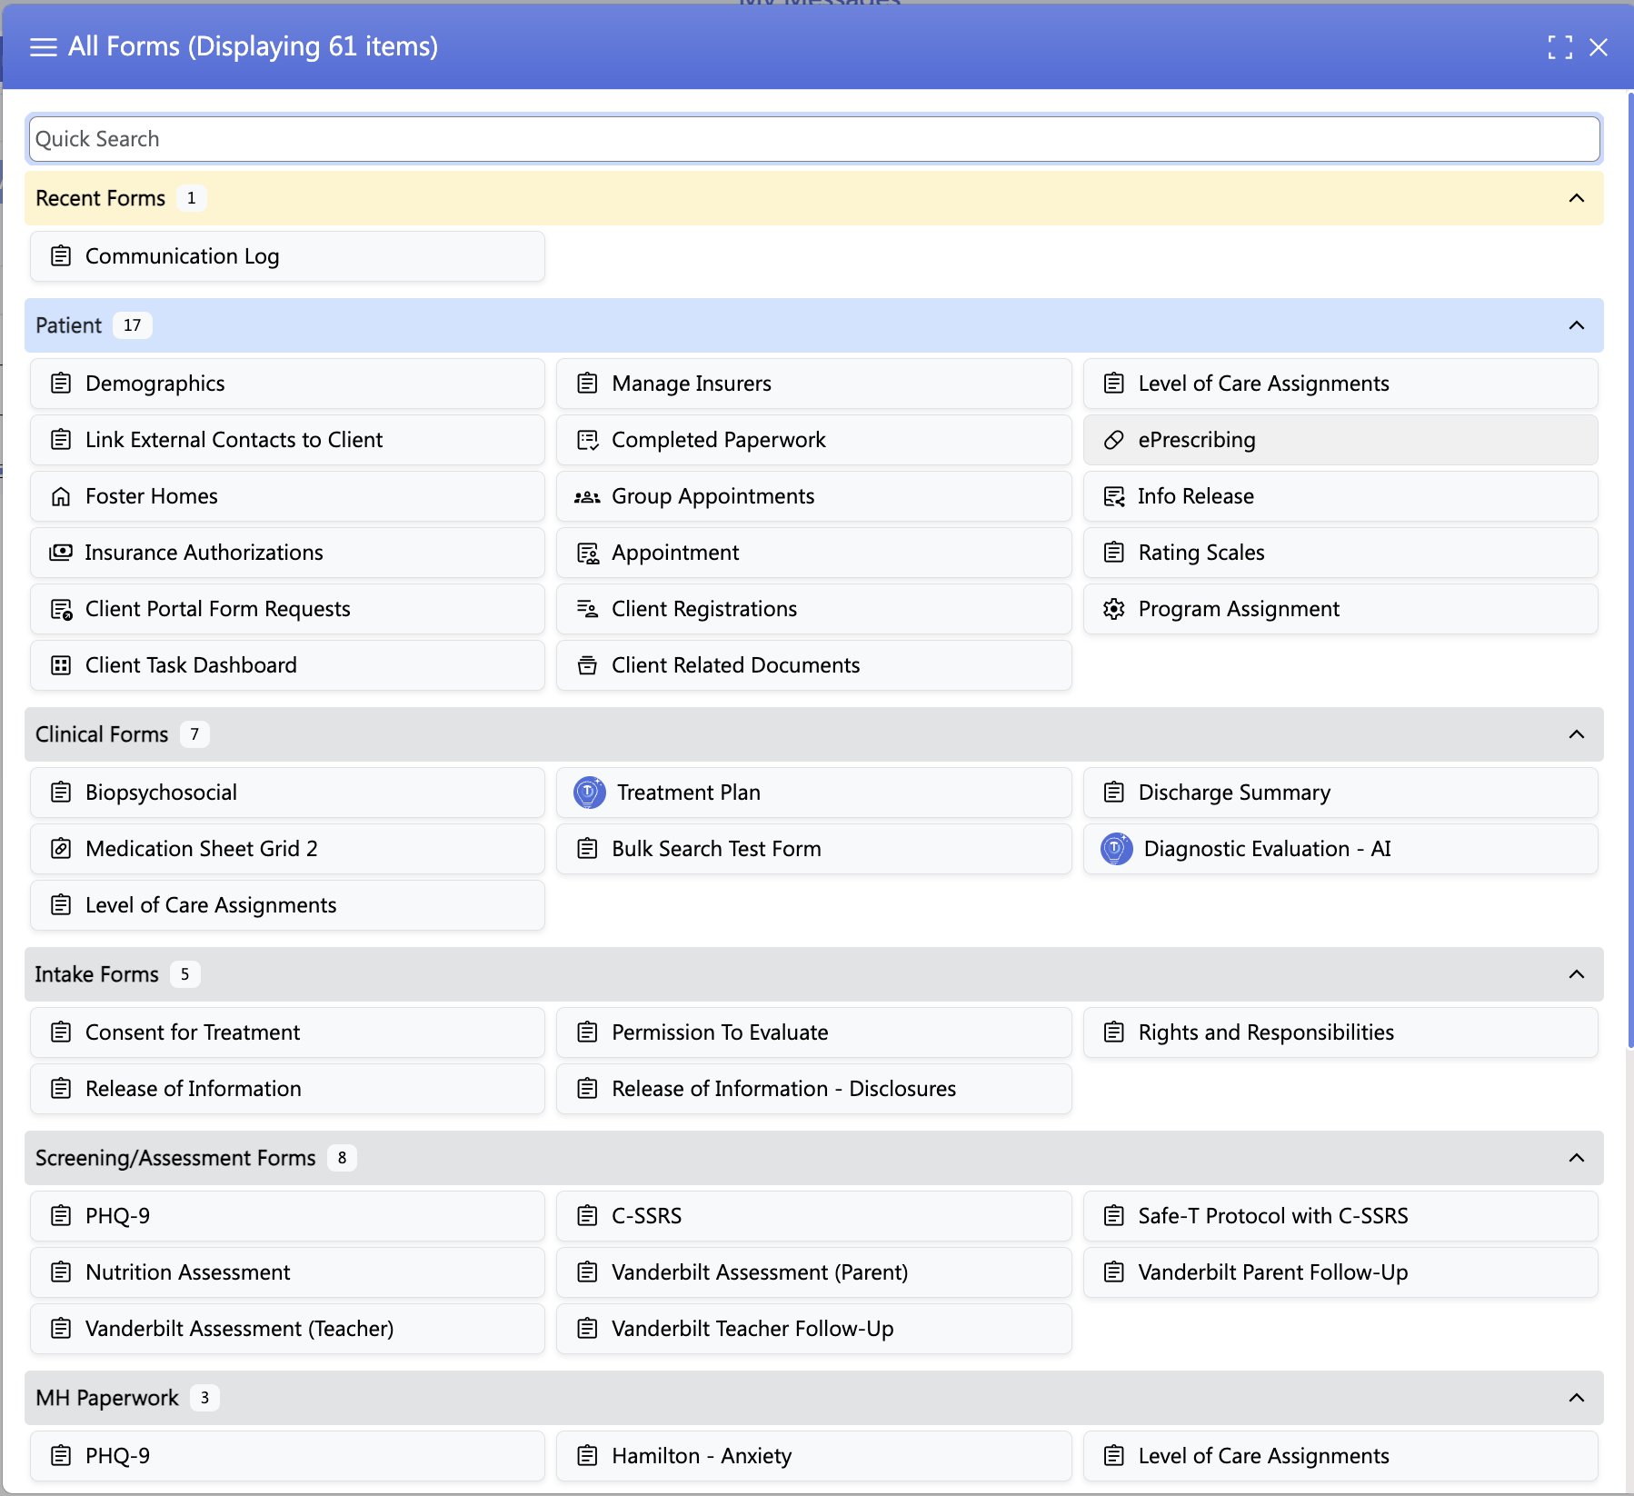Open Level of Care Assignments under Clinical Forms
Image resolution: width=1634 pixels, height=1496 pixels.
click(x=287, y=905)
